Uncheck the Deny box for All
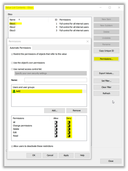This screenshot has height=171, width=128. click(x=69, y=122)
